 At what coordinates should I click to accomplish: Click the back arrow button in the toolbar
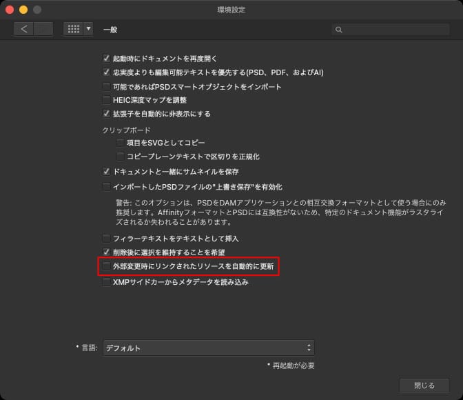coord(24,29)
